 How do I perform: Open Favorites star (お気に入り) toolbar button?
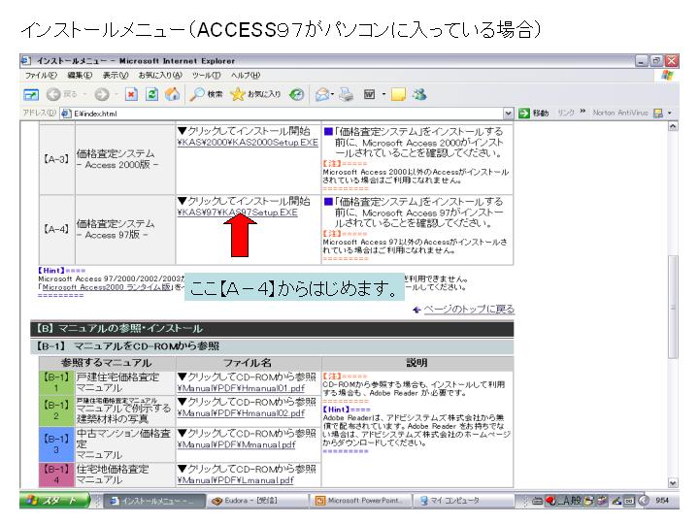[255, 94]
